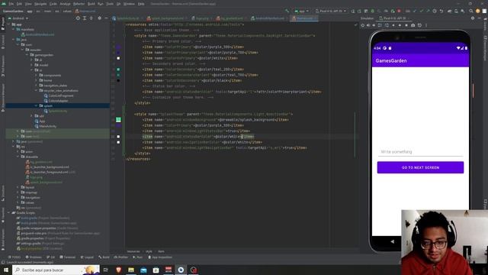Open the Pixel 4 XL device selector dropdown
Screen dimensions: 488x275
330,11
